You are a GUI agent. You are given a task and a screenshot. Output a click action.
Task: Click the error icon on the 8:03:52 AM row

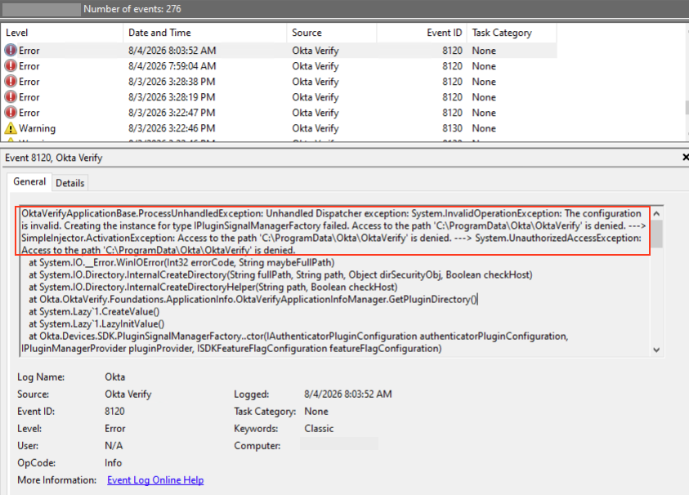click(11, 51)
